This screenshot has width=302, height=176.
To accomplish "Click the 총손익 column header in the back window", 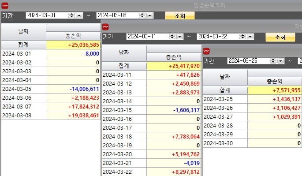I will point(73,36).
